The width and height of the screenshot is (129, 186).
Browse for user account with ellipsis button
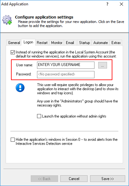pyautogui.click(x=103, y=65)
